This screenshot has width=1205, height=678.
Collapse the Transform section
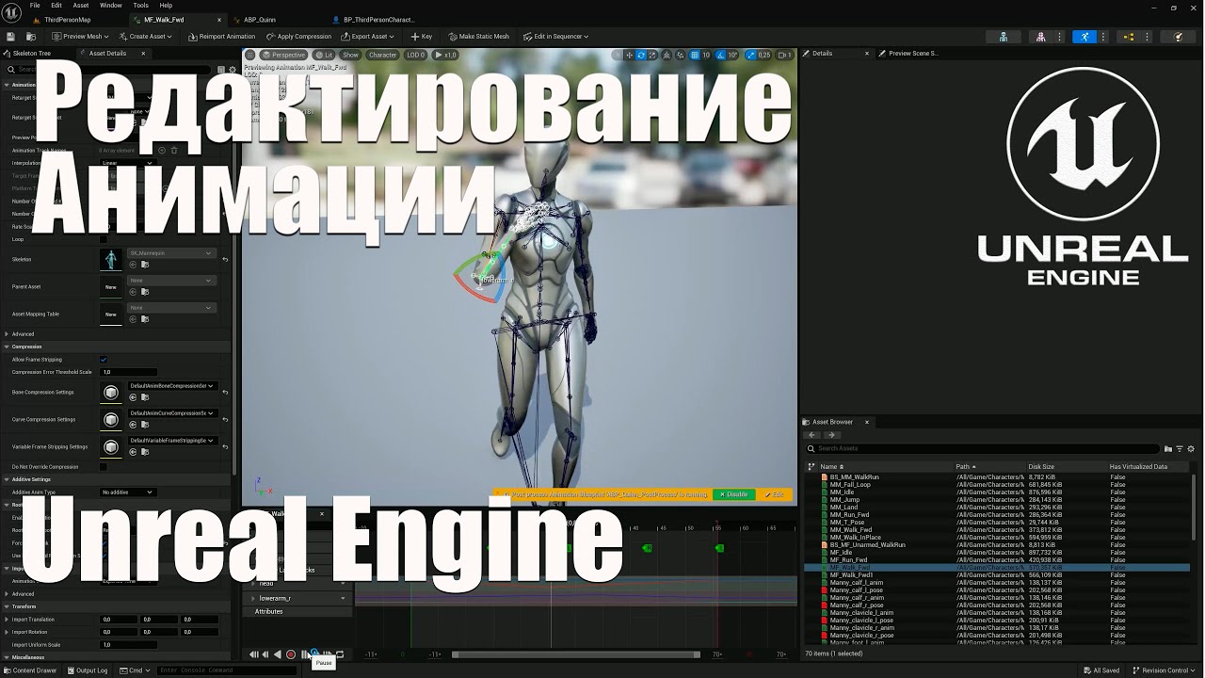7,606
